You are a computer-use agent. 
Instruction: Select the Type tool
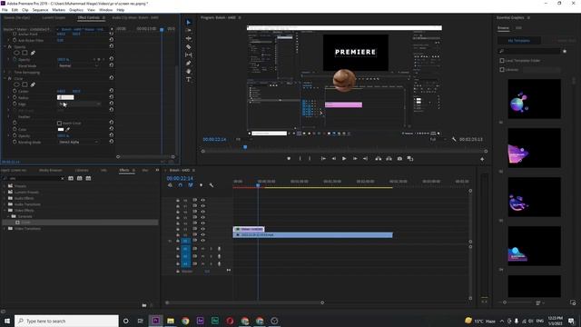tap(189, 79)
